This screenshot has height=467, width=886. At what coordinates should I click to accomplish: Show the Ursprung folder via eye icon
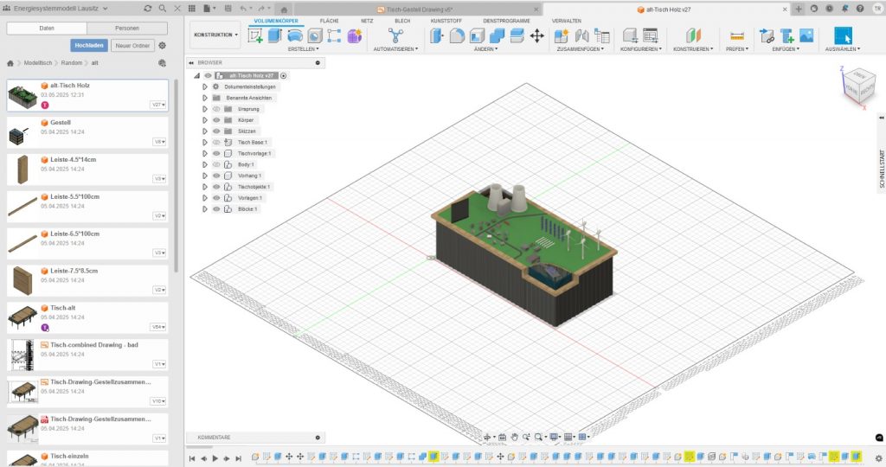tap(216, 109)
